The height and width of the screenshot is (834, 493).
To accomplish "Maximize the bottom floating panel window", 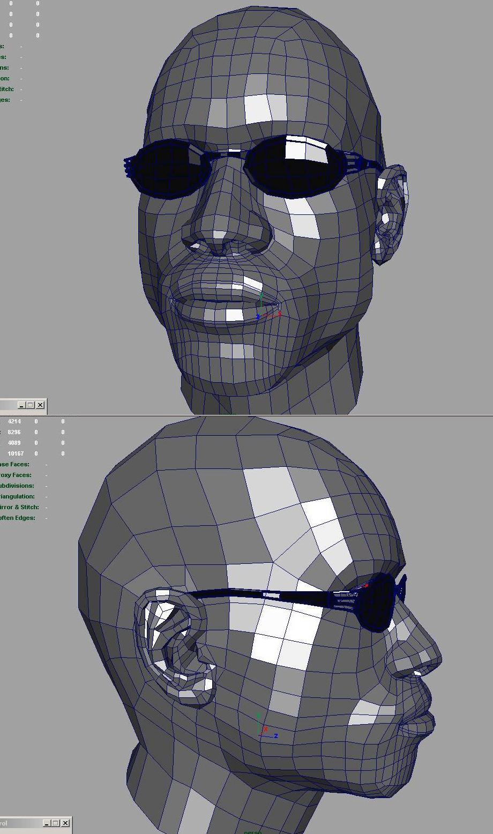I will [56, 823].
